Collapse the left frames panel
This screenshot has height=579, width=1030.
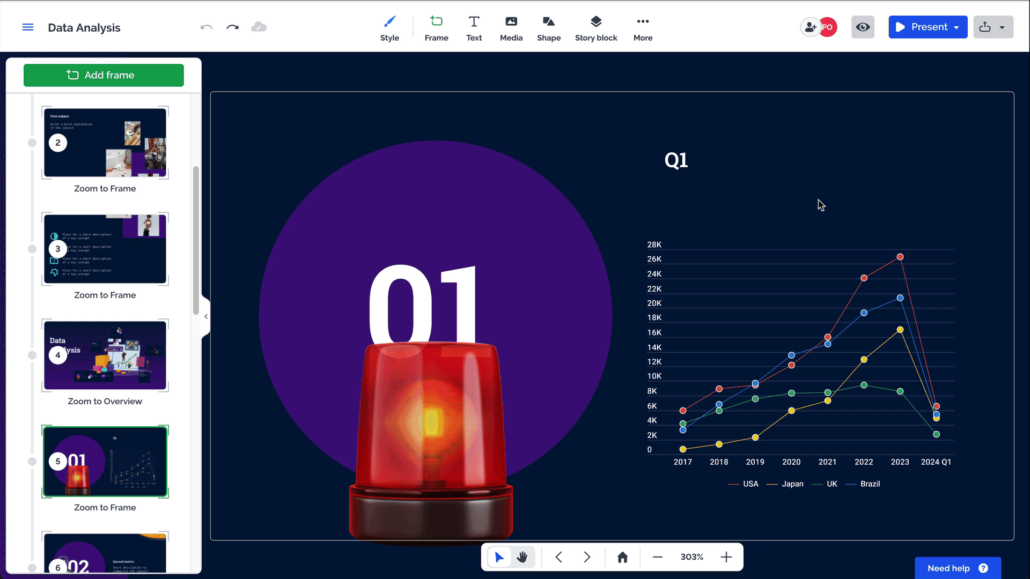click(x=206, y=316)
